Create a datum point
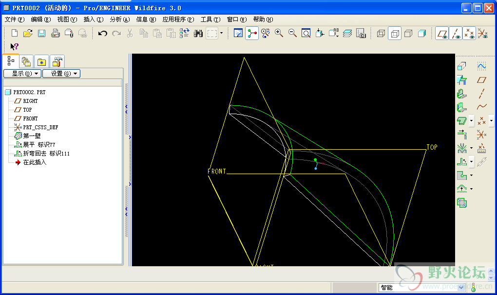 tap(481, 121)
